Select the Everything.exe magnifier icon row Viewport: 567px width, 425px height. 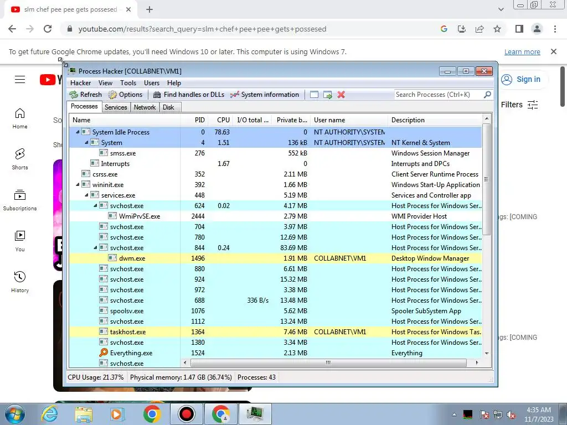coord(275,353)
